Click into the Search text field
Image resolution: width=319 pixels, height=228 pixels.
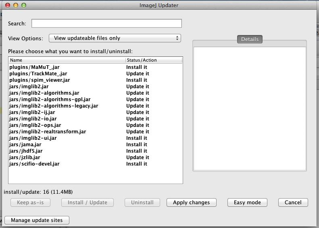(106, 23)
